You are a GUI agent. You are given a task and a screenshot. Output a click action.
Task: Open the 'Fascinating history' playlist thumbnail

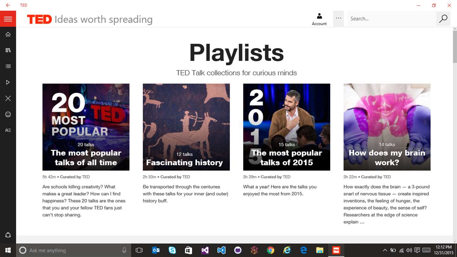pyautogui.click(x=186, y=127)
